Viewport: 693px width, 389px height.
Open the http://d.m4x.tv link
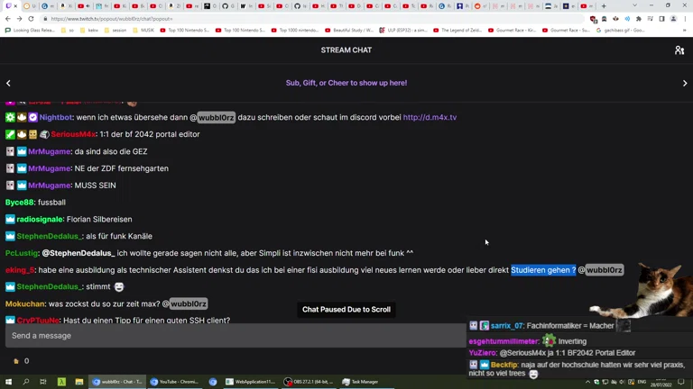[430, 117]
